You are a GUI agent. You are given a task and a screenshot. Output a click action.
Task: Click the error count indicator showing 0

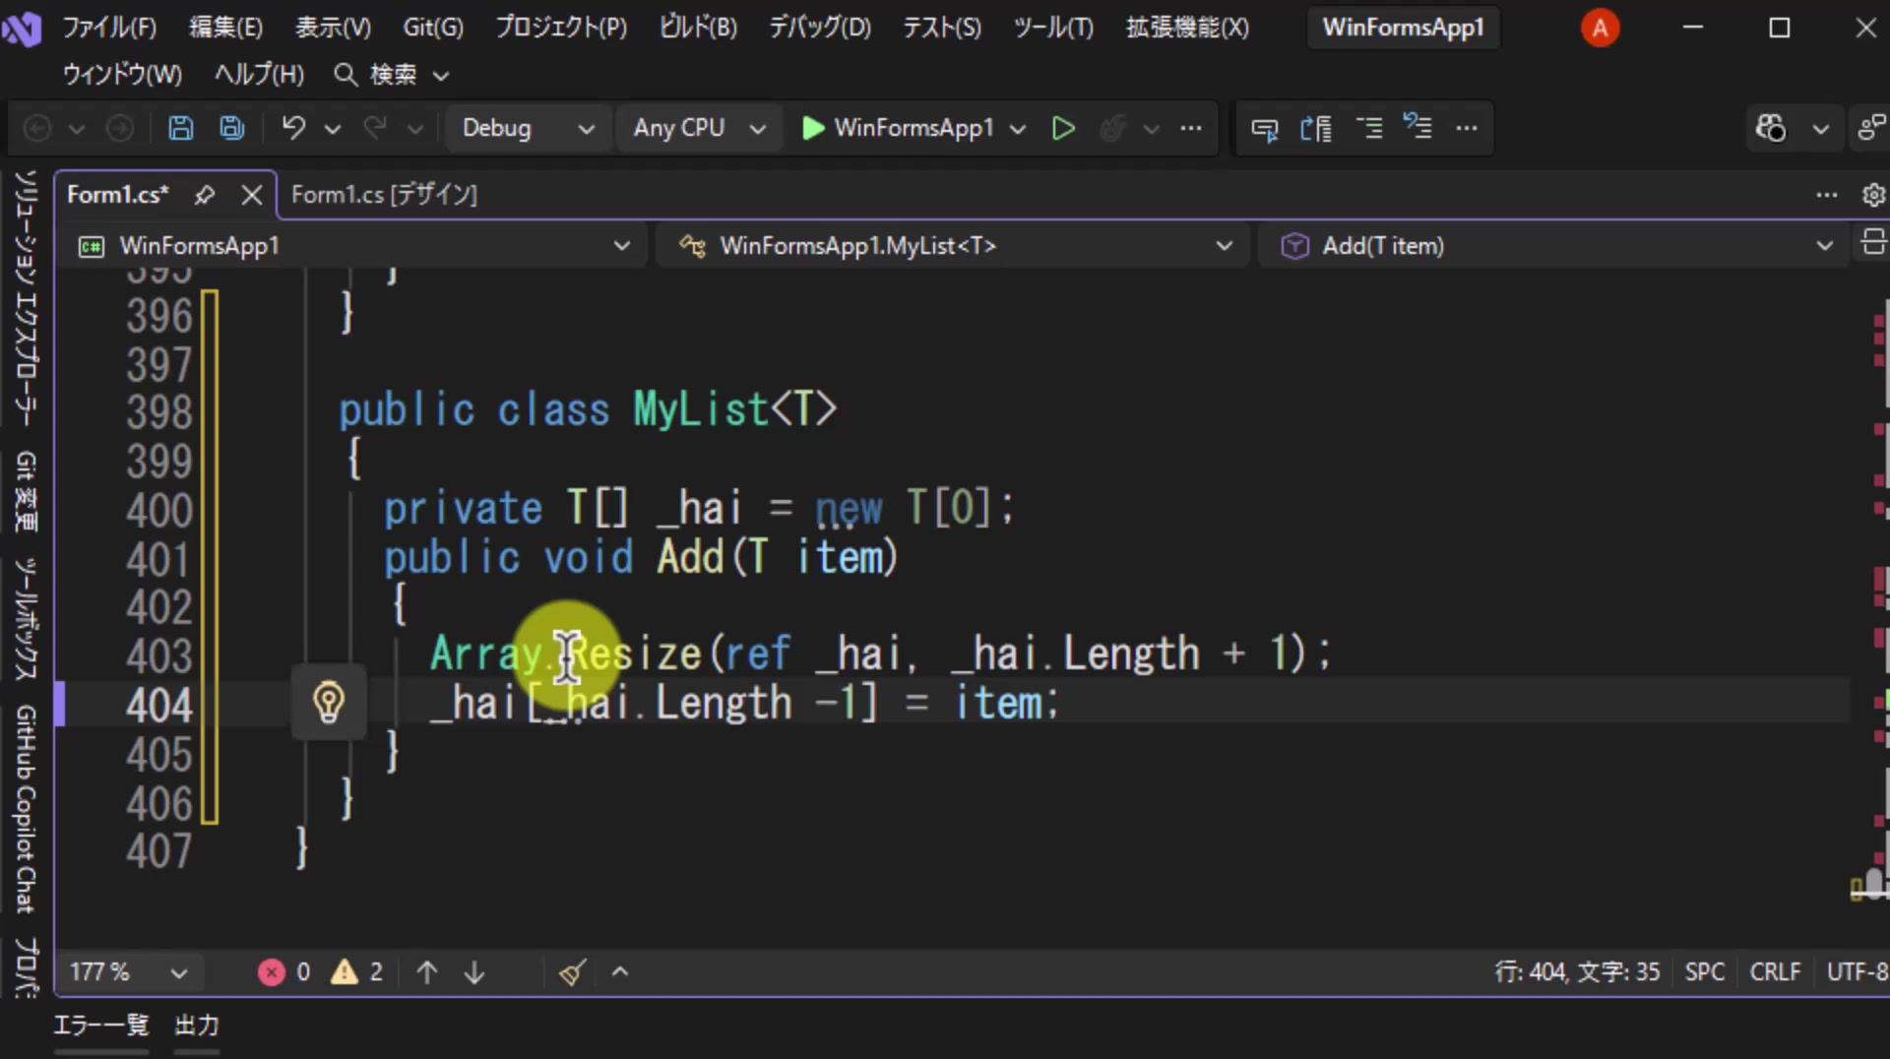point(284,972)
